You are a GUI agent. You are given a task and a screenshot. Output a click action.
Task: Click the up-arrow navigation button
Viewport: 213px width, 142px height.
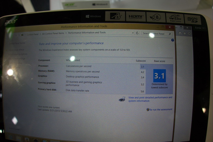click(19, 35)
